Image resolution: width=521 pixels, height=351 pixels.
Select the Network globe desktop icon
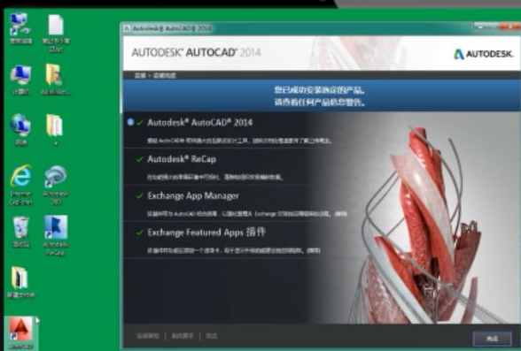(x=20, y=130)
